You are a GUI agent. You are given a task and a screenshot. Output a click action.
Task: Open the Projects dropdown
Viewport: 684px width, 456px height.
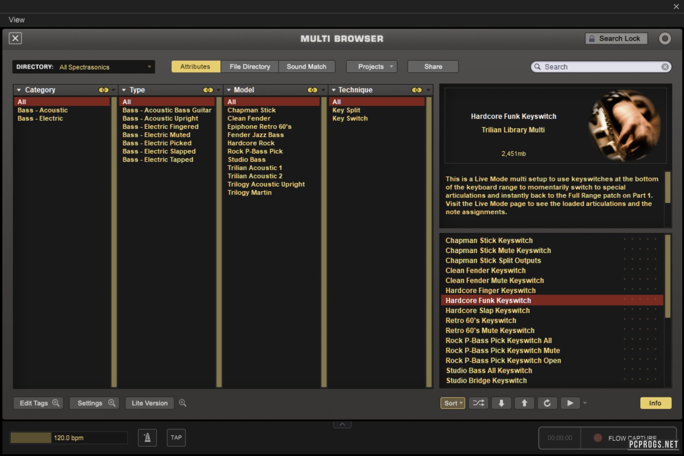[x=372, y=67]
